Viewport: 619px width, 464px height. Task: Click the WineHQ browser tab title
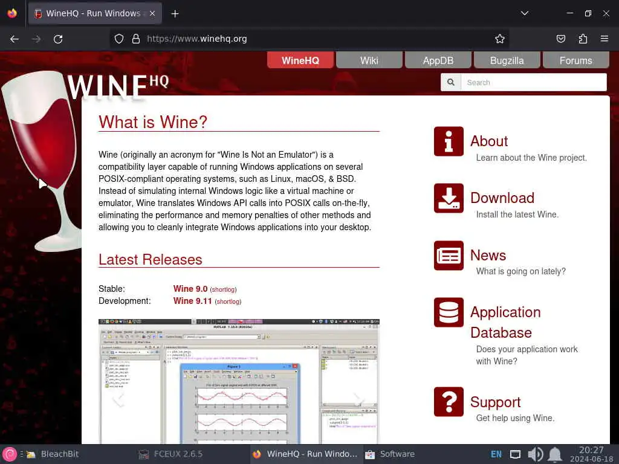click(x=93, y=13)
